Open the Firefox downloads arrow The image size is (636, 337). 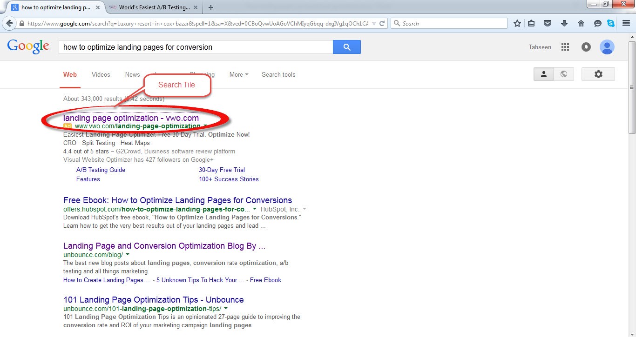tap(564, 23)
